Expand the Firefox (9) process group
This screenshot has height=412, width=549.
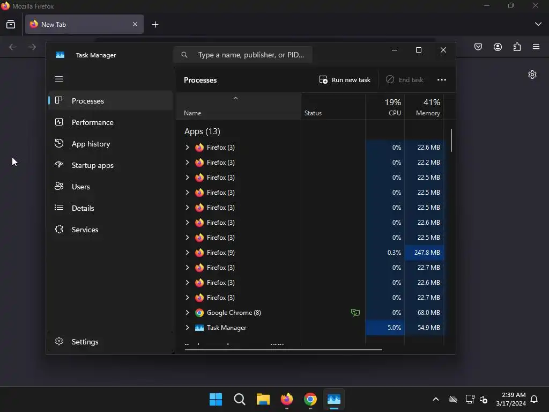coord(187,252)
